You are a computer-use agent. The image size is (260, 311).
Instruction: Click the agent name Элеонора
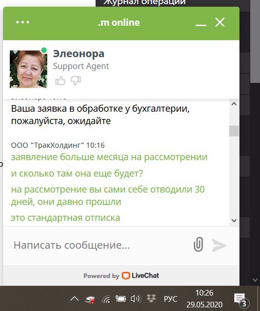tap(79, 54)
